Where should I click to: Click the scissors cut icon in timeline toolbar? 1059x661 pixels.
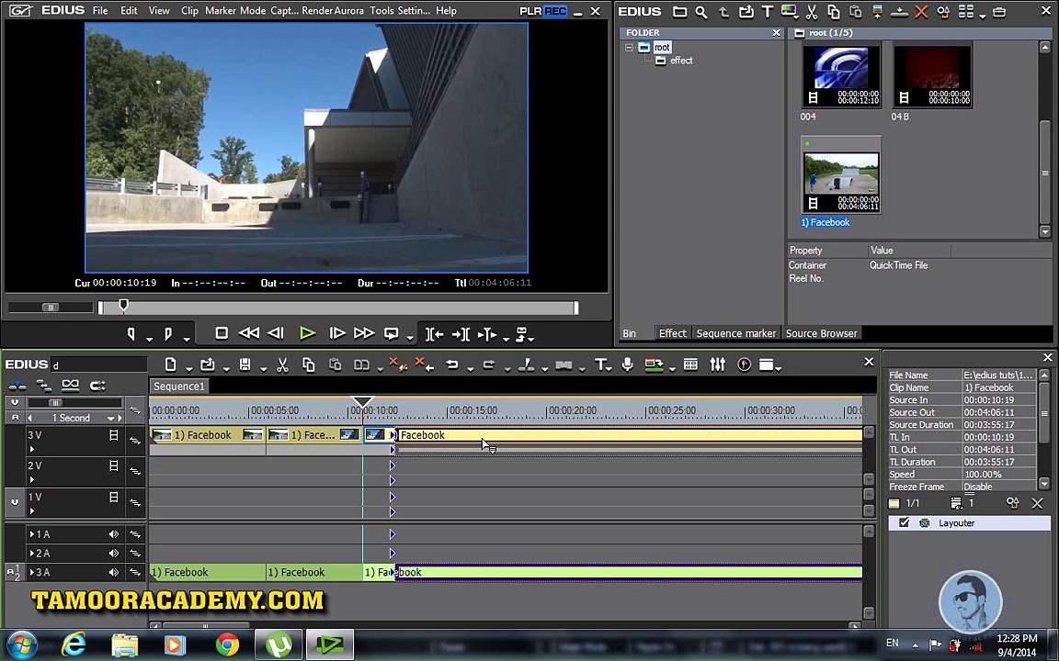(x=282, y=365)
